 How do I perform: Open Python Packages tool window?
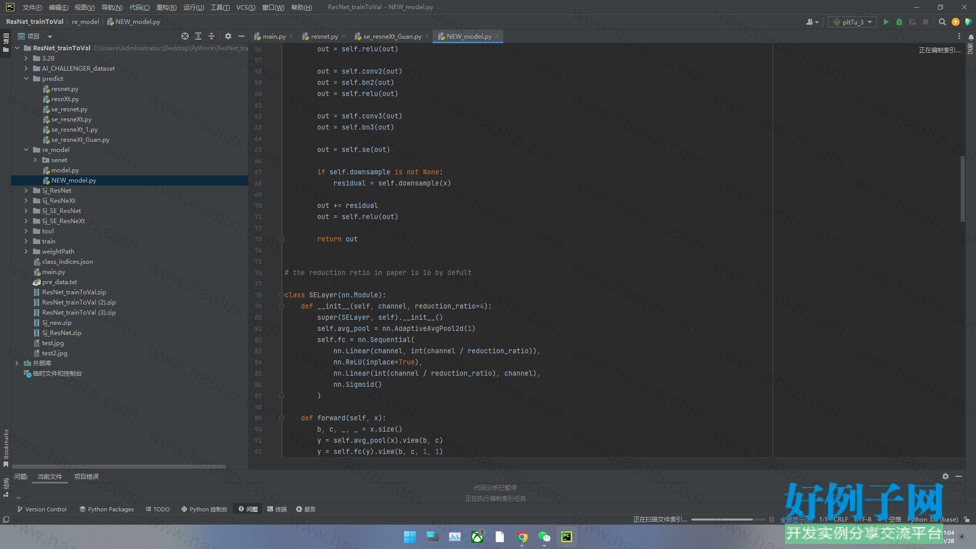[x=106, y=509]
